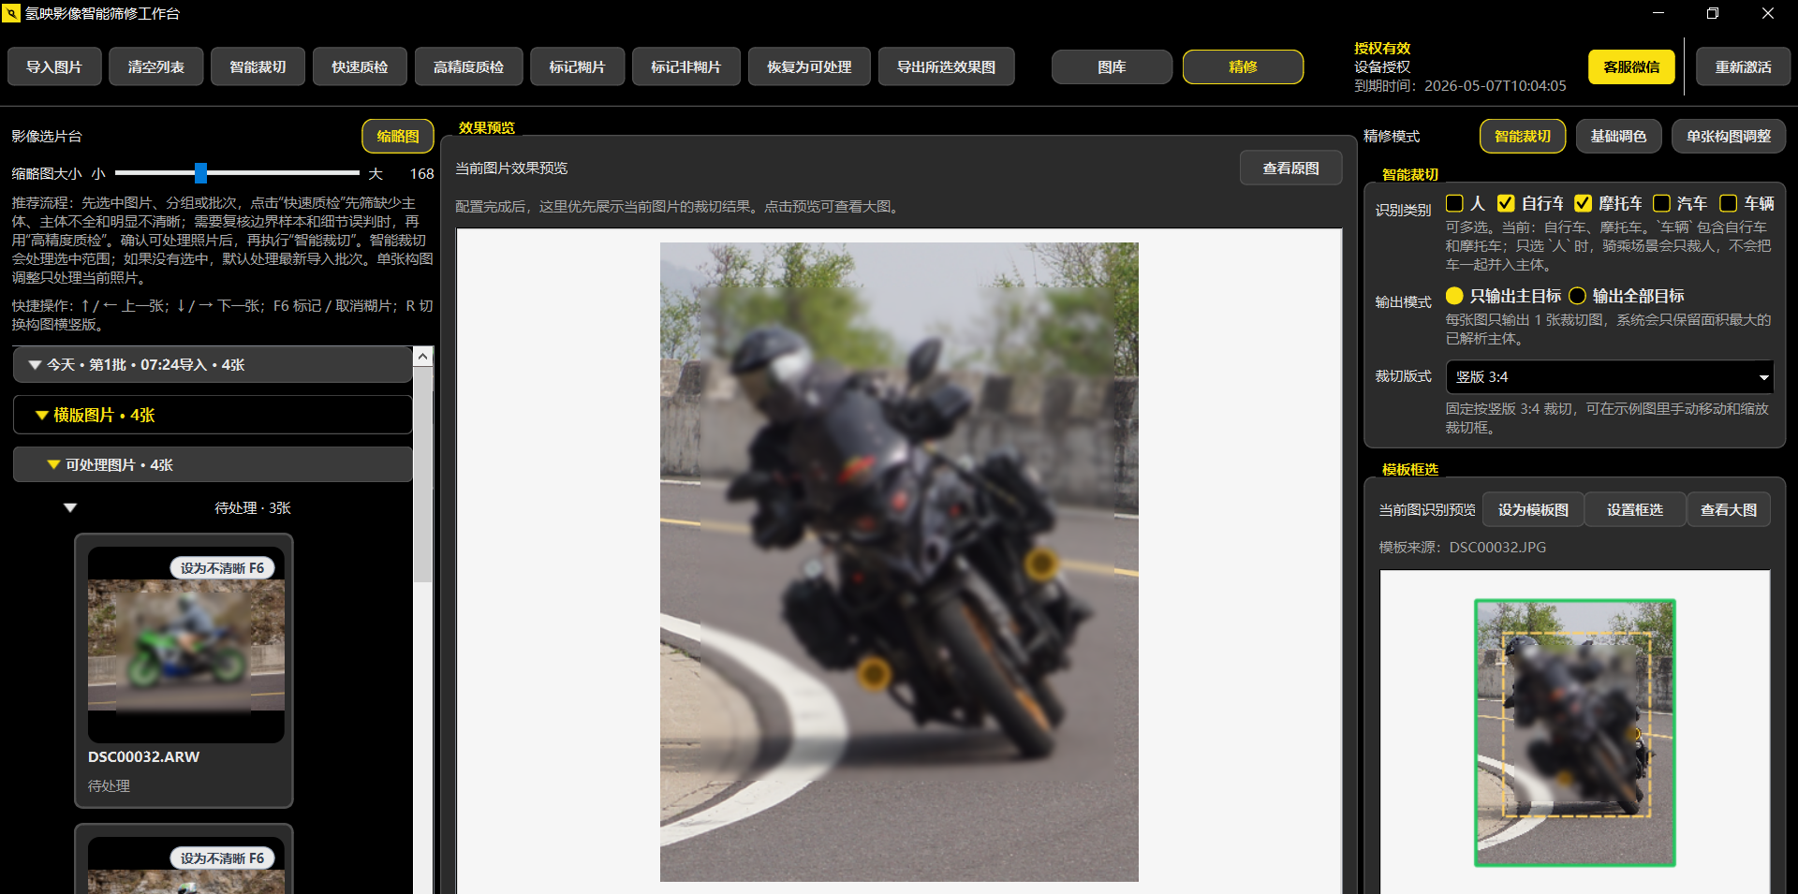This screenshot has width=1798, height=894.
Task: Click the 当前图识别预览 label
Action: (1427, 510)
